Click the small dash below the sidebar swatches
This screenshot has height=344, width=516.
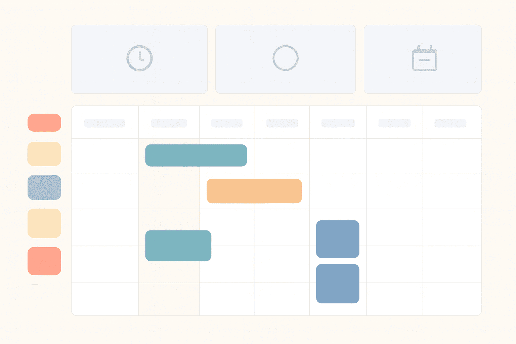(x=35, y=285)
